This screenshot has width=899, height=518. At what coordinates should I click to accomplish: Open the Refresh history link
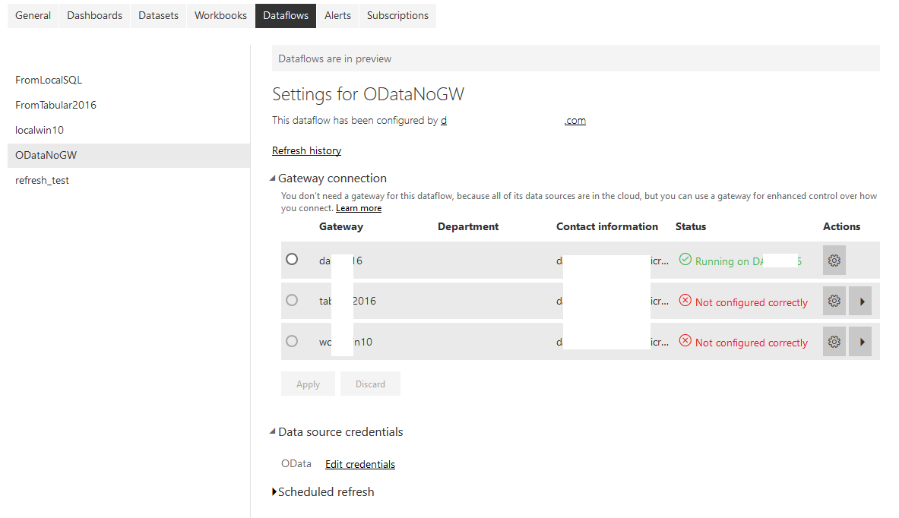[307, 150]
